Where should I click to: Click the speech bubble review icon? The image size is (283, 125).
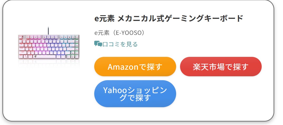pyautogui.click(x=98, y=44)
